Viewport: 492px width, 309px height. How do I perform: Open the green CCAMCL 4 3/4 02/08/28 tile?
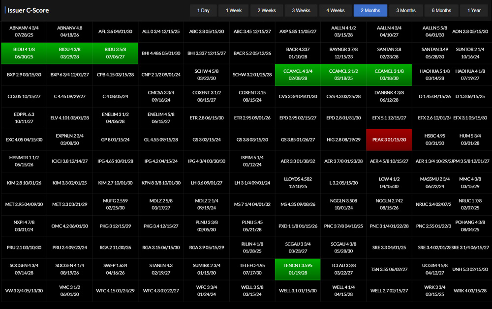(x=298, y=75)
